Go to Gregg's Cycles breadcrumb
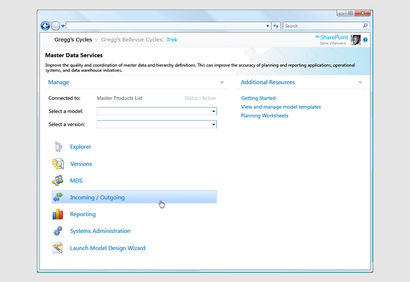This screenshot has height=282, width=410. coord(73,40)
